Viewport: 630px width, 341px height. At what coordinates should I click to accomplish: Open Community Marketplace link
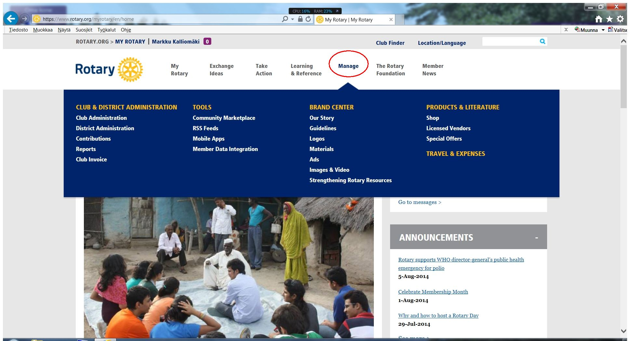pyautogui.click(x=224, y=118)
